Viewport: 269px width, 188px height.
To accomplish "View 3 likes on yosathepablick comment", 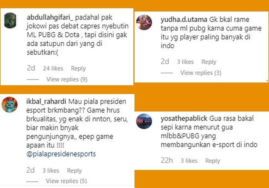I will point(189,161).
